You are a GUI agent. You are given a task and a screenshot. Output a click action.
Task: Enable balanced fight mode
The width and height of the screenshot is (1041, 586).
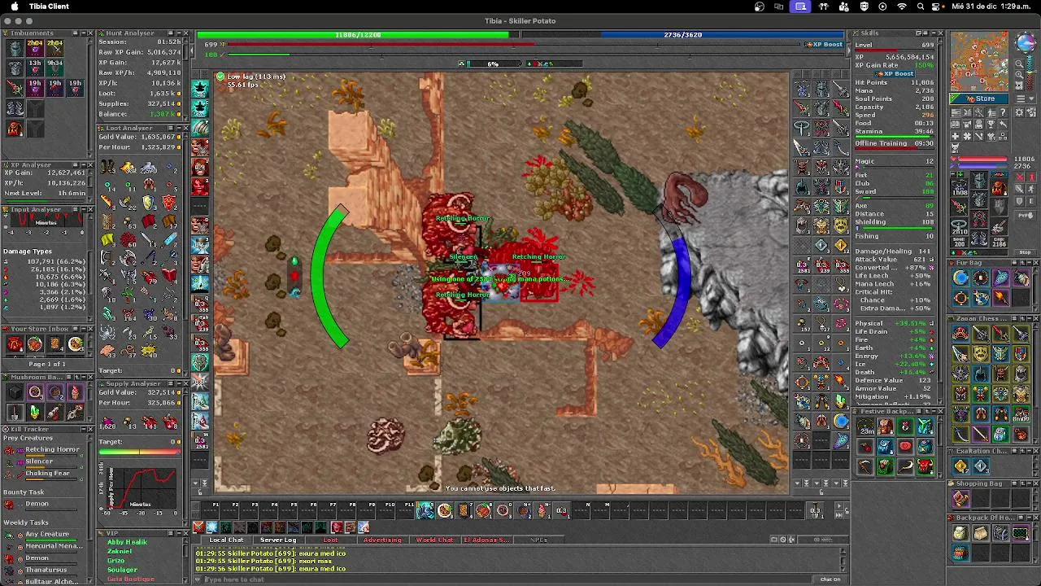click(x=1021, y=189)
